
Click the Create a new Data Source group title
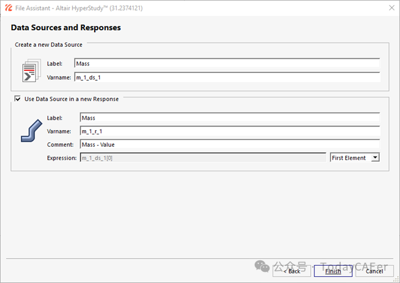pos(49,44)
